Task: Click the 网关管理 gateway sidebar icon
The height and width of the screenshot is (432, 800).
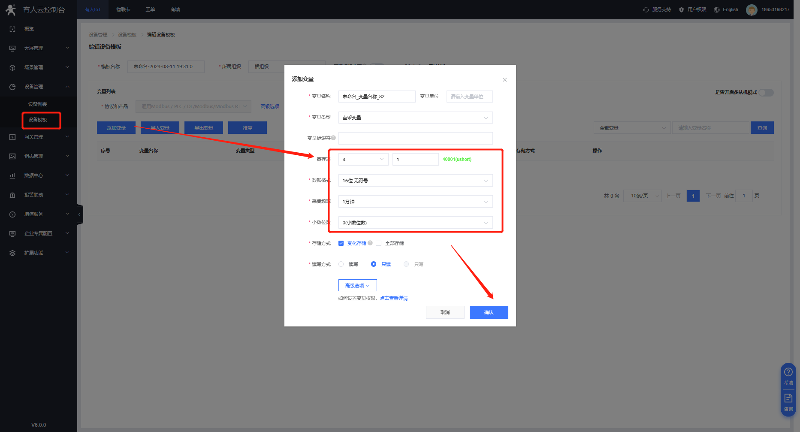Action: pyautogui.click(x=12, y=137)
